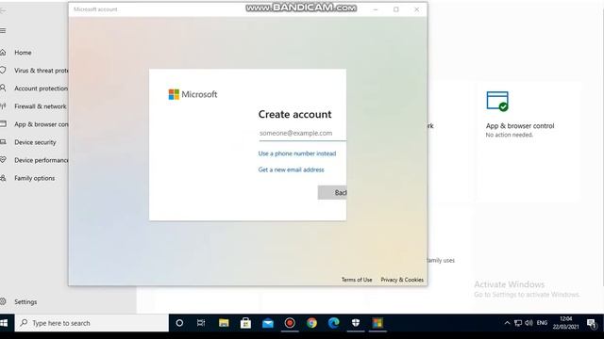Image resolution: width=604 pixels, height=339 pixels.
Task: Open App & browser control in sidebar
Action: 42,124
